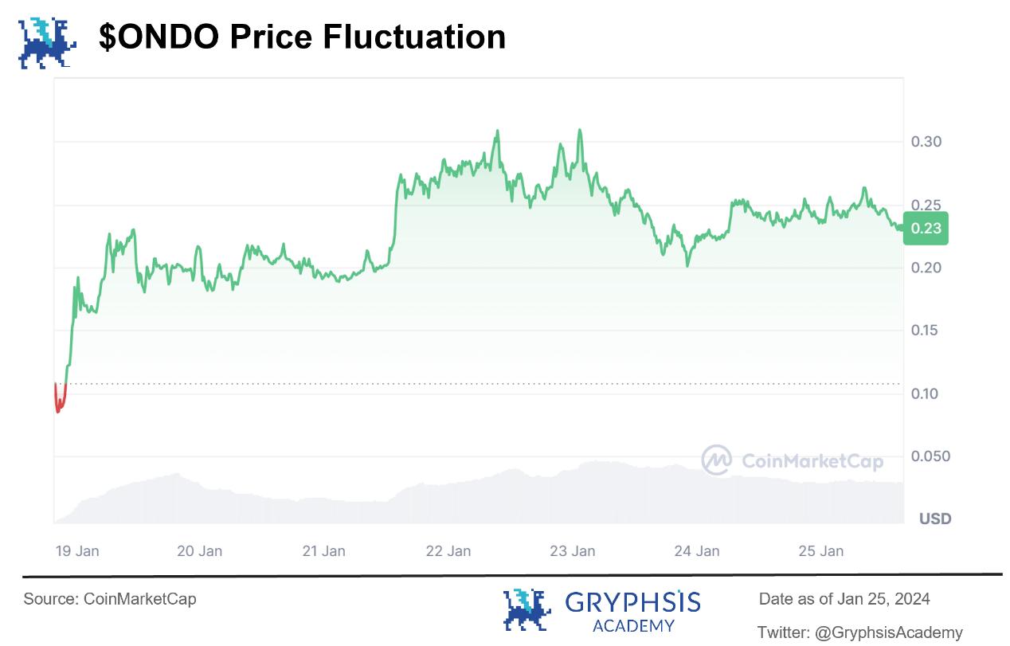Click the 0.10 price axis label
Screen dimensions: 1010x646
(926, 393)
